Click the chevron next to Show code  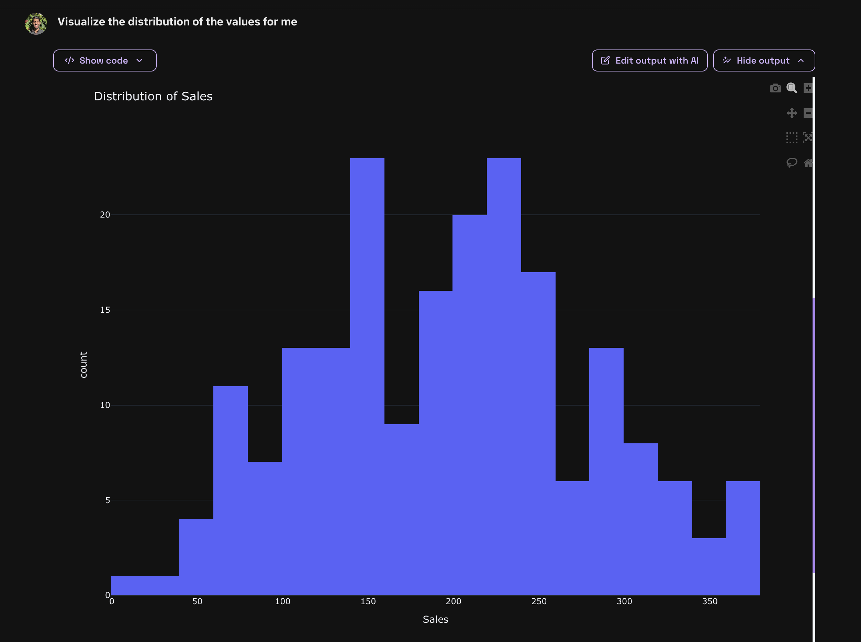click(x=139, y=60)
